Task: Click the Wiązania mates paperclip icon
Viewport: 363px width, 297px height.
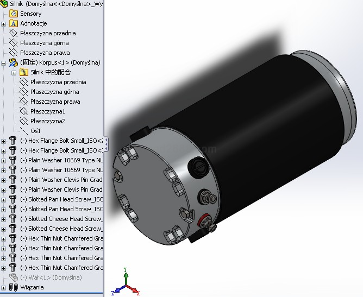Action: 14,287
